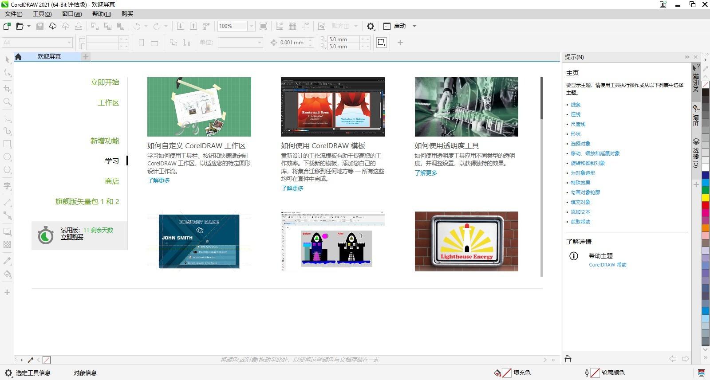Click the document palette eyedropper icon
This screenshot has width=710, height=380.
(x=31, y=360)
